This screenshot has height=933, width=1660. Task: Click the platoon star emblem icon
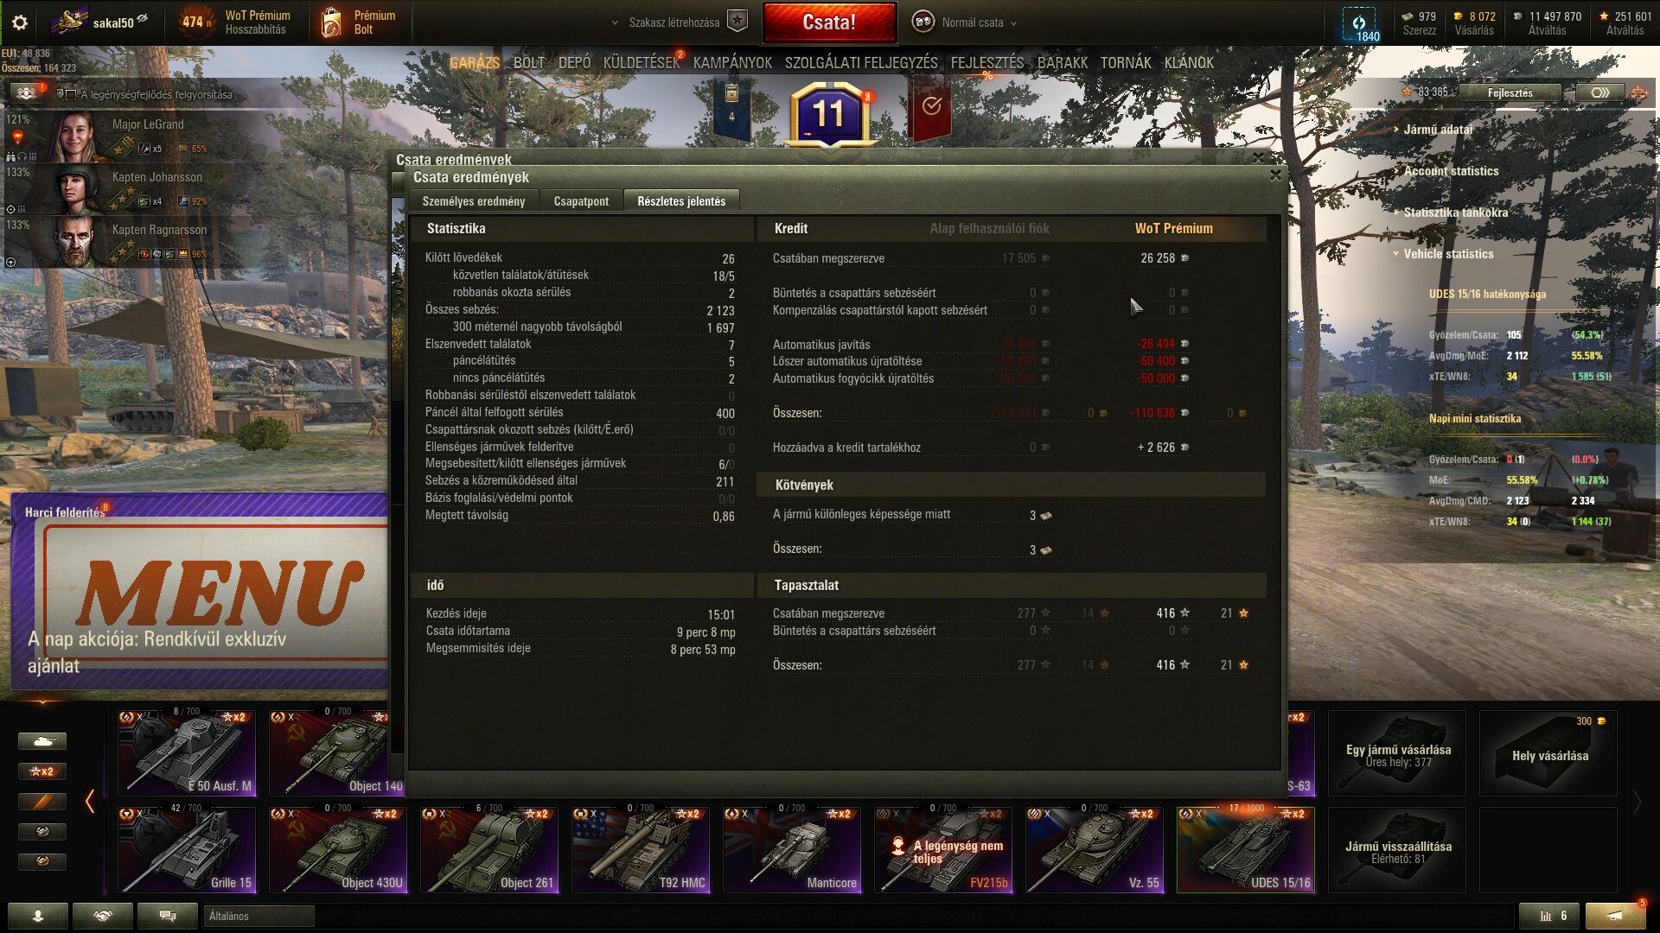[x=737, y=22]
